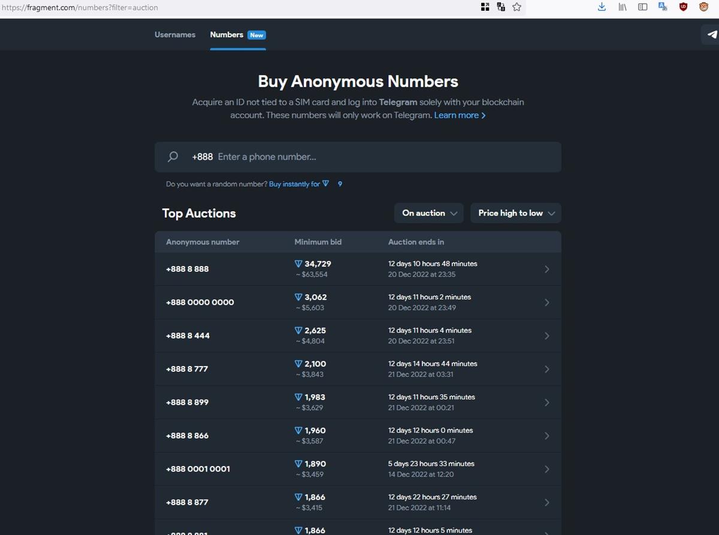Open the +888 0001 0001 row arrow

[x=546, y=469]
